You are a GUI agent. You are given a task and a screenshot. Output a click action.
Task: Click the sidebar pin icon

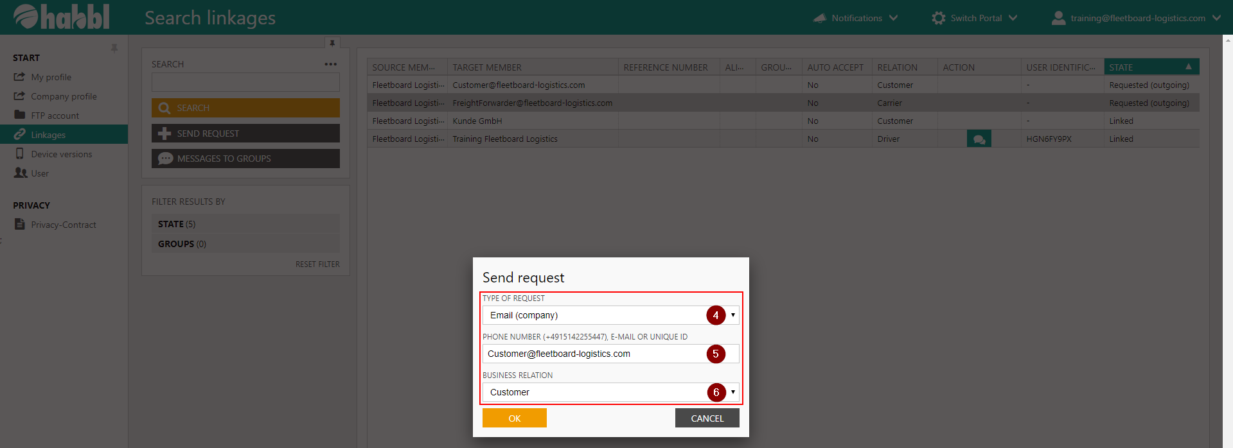(114, 49)
